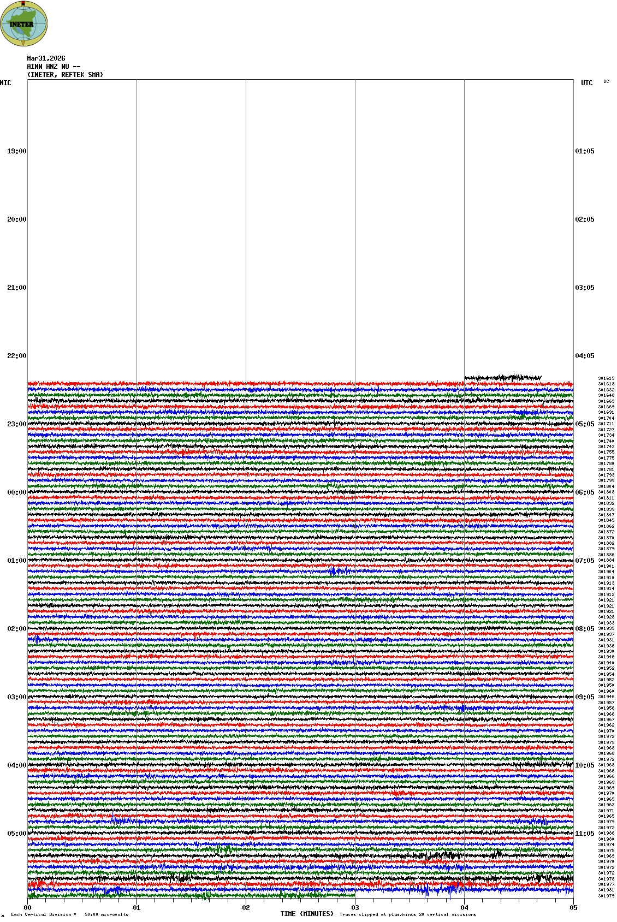This screenshot has height=922, width=617.
Task: Click the 11:05 UTC time label
Action: click(x=585, y=834)
